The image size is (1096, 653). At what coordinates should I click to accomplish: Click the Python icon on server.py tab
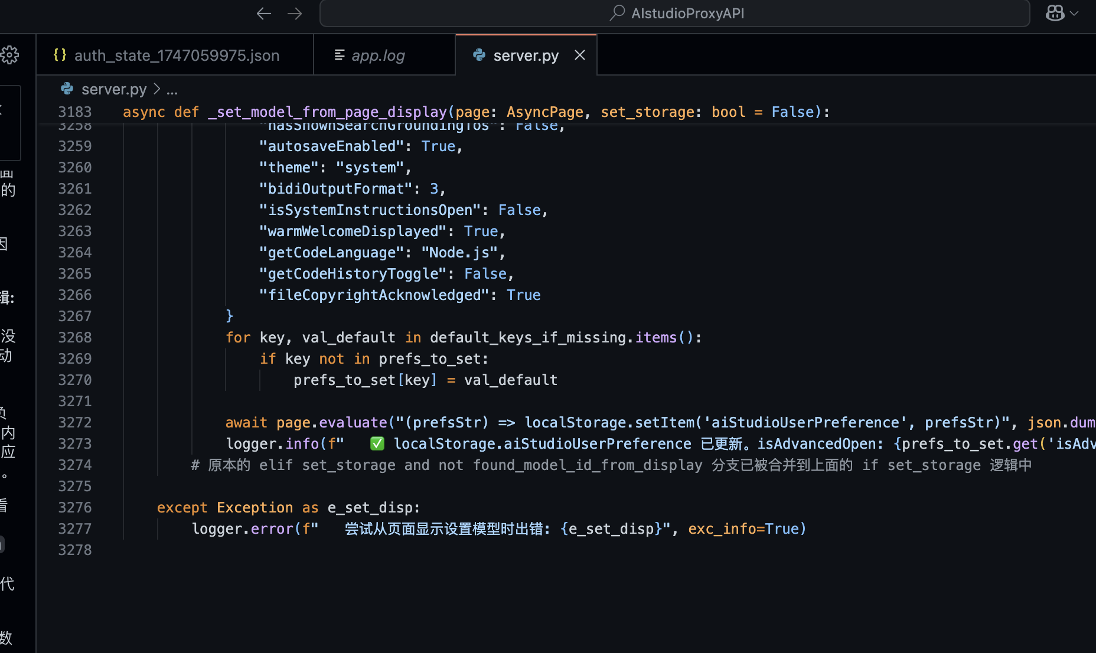pos(480,55)
